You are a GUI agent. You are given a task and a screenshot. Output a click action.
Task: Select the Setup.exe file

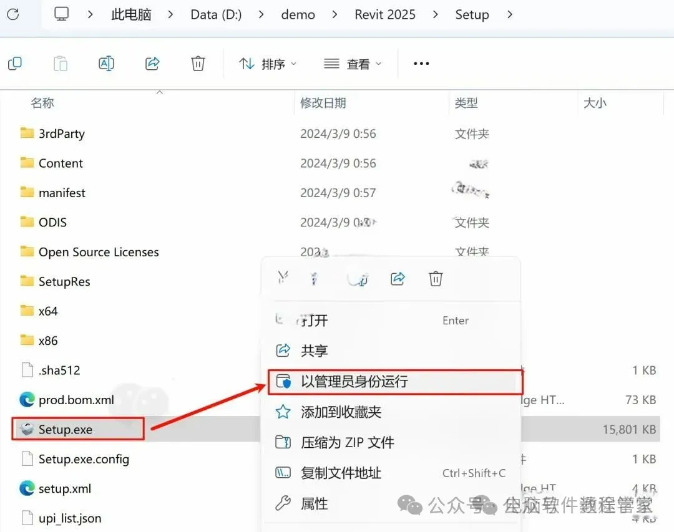(66, 429)
